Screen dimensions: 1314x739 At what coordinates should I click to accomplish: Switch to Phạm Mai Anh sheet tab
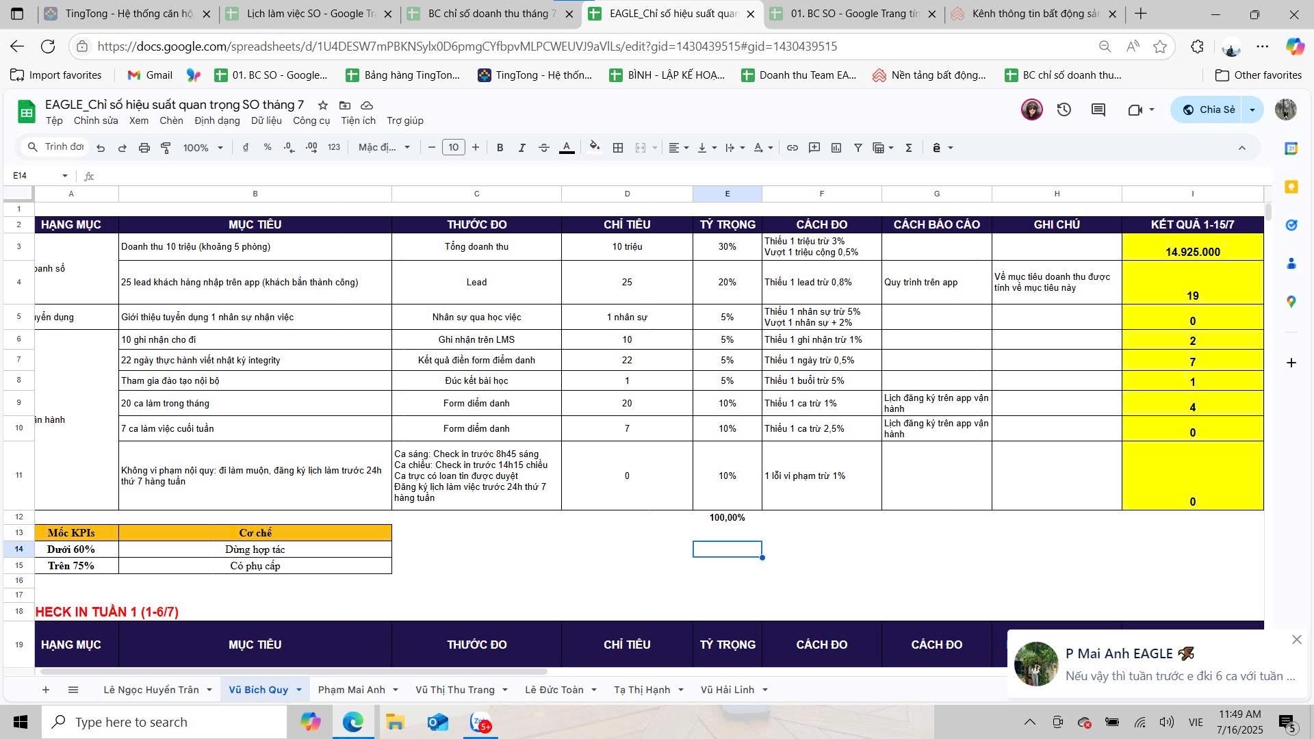click(x=351, y=690)
